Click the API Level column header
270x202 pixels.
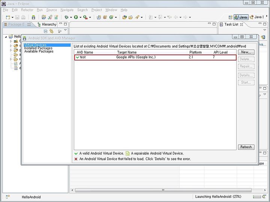click(x=223, y=52)
